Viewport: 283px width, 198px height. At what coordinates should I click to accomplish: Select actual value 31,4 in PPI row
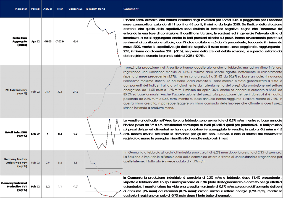pyautogui.click(x=48, y=92)
